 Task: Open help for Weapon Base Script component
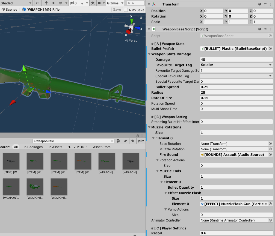tap(260, 29)
